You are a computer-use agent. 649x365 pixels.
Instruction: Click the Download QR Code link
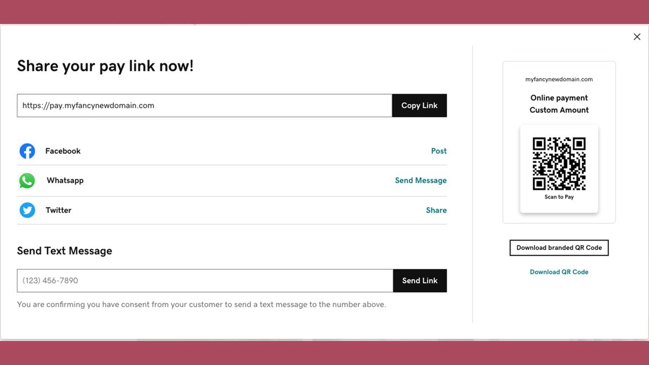click(559, 271)
